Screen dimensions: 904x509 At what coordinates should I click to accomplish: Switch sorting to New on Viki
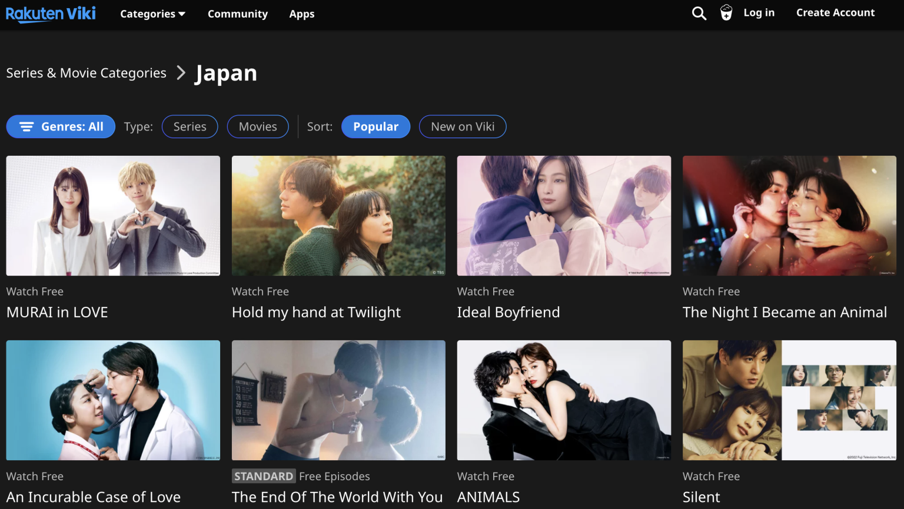(x=463, y=126)
